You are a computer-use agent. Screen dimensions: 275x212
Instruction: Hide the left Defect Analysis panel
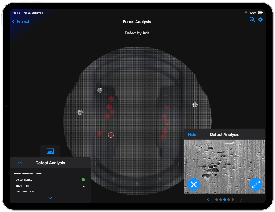click(18, 163)
